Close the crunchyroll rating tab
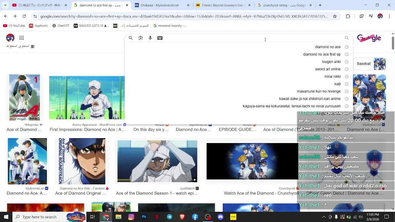395x222 pixels. pos(311,5)
